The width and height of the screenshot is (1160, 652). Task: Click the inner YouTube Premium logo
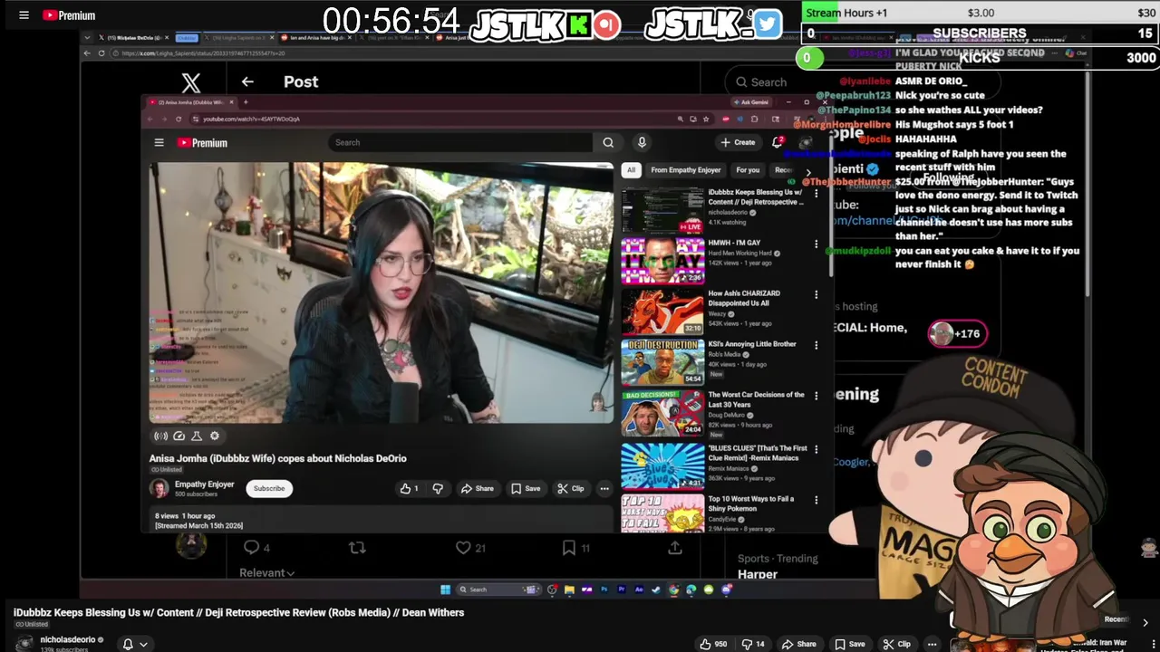(202, 142)
